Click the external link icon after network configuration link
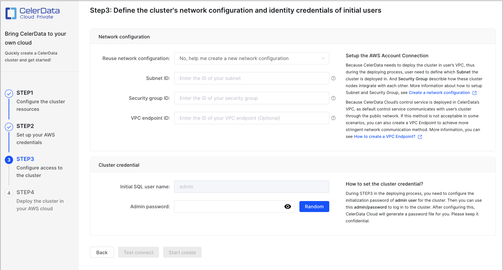Viewport: 503px width, 270px height. tap(475, 92)
